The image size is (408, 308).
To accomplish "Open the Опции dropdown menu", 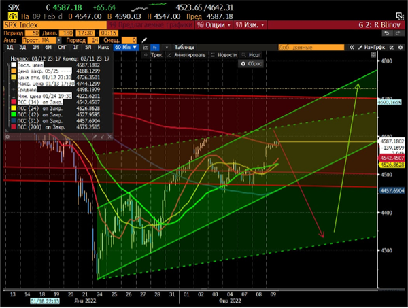I will pyautogui.click(x=214, y=25).
